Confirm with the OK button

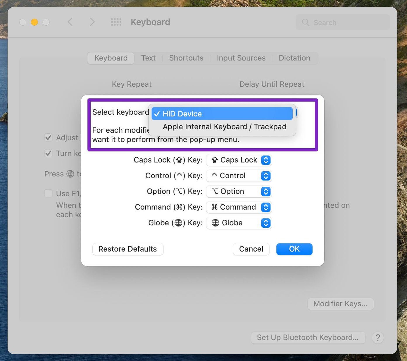pos(294,249)
